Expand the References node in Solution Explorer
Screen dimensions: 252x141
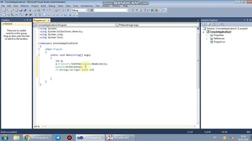(x=207, y=38)
